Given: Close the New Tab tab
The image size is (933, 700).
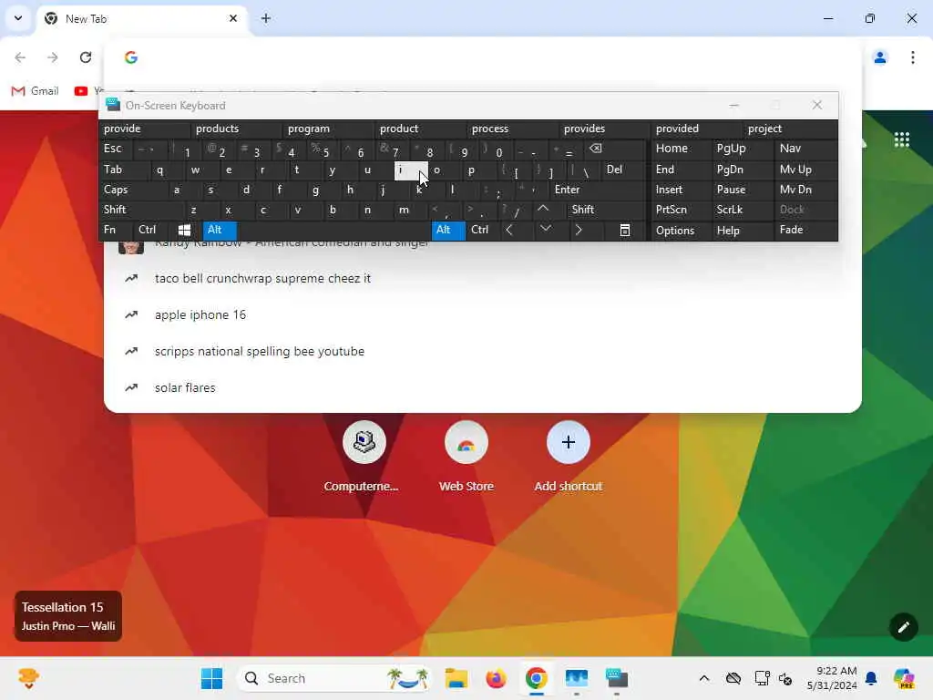Looking at the screenshot, I should pyautogui.click(x=233, y=18).
